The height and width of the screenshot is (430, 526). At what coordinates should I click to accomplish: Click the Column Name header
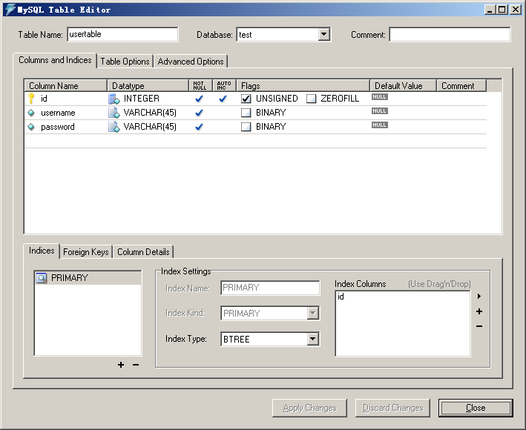pyautogui.click(x=66, y=86)
